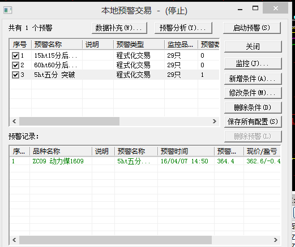Image resolution: width=295 pixels, height=247 pixels.
Task: Click the app icon in title bar
Action: 8,10
